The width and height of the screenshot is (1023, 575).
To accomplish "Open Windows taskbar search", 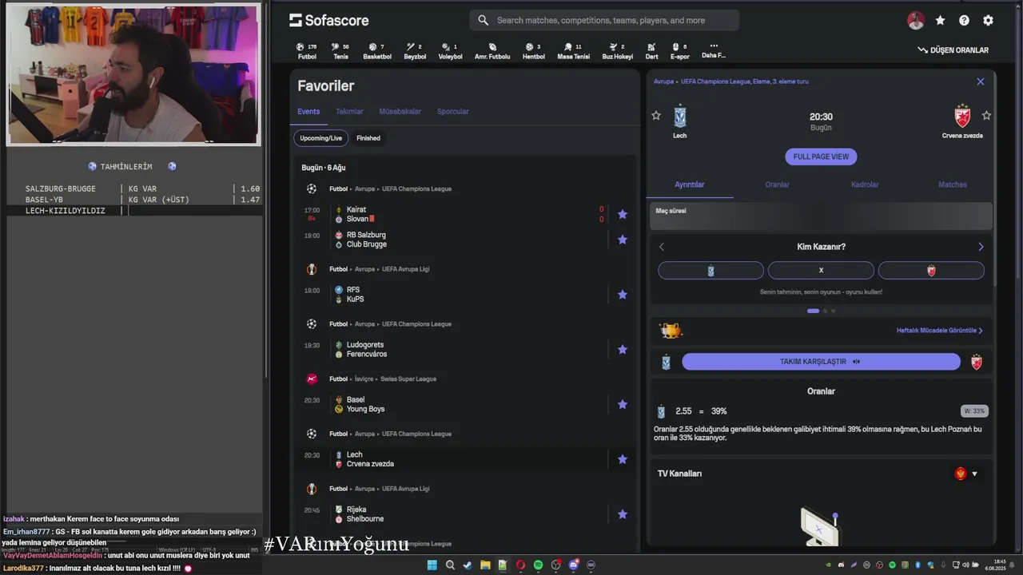I will click(x=450, y=565).
